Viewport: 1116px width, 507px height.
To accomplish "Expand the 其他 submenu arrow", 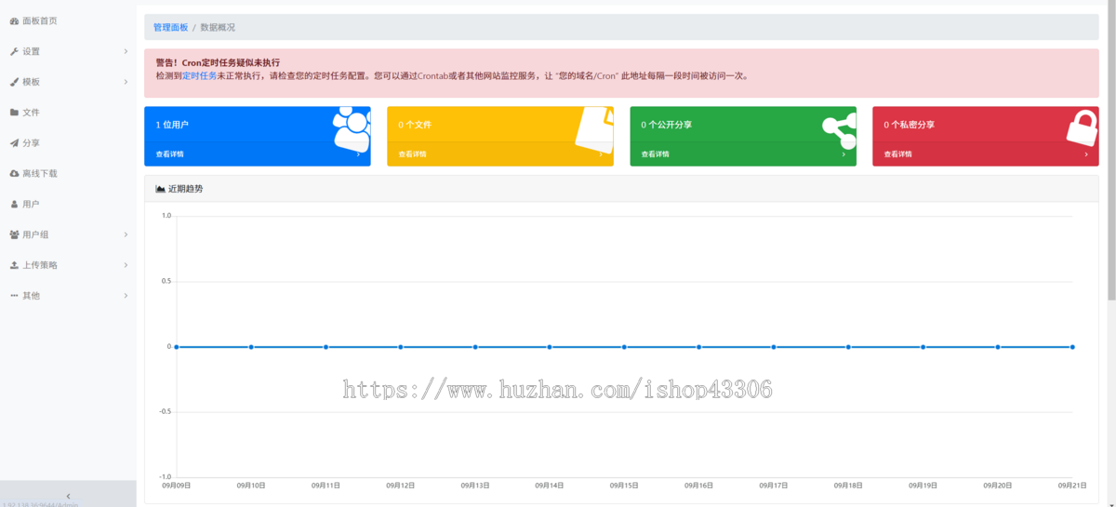I will [126, 296].
